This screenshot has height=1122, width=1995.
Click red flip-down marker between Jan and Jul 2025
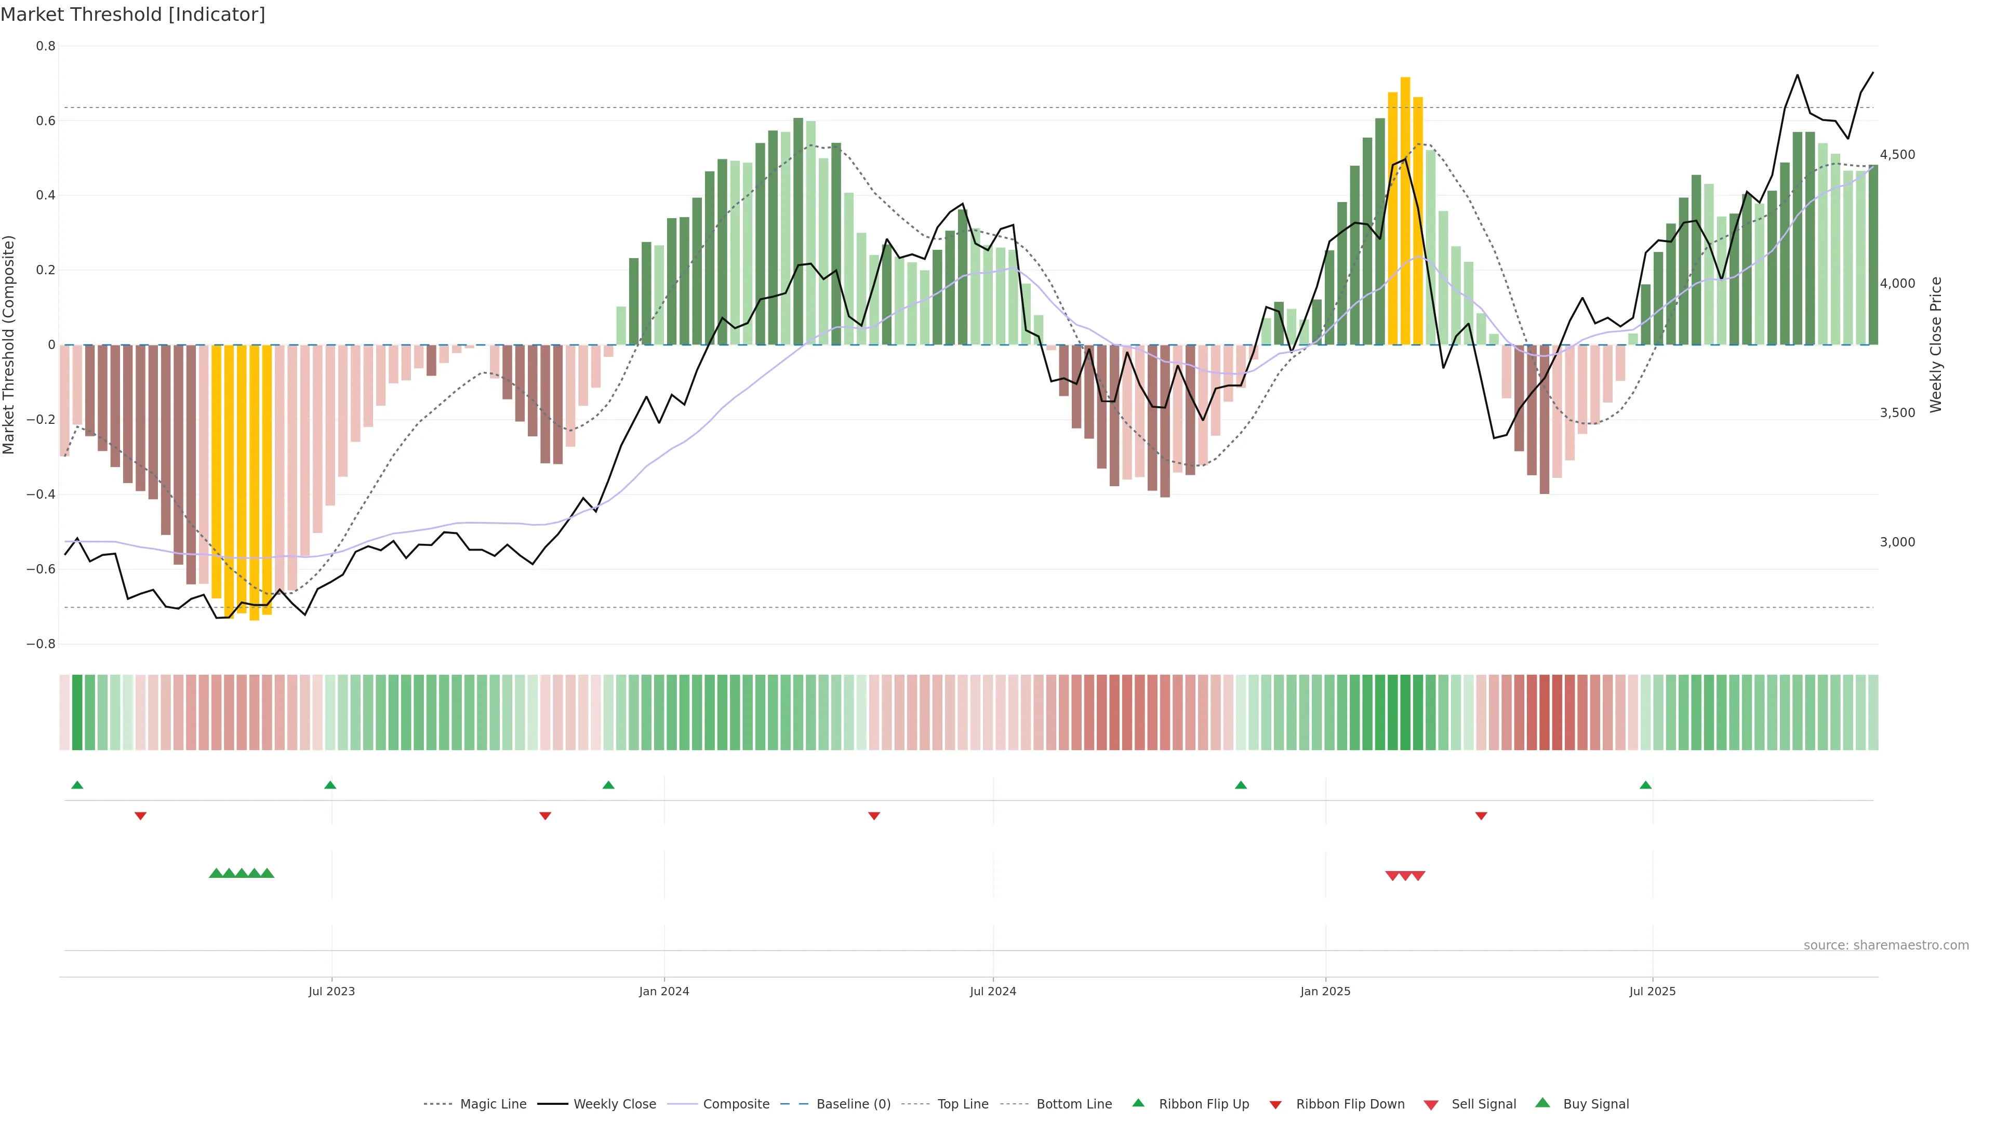click(x=1481, y=816)
